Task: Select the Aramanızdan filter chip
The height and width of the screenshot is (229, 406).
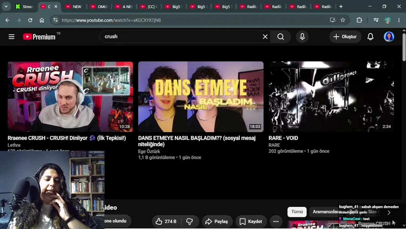Action: tap(325, 212)
